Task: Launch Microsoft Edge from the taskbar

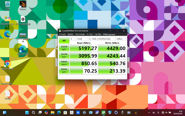Action: pyautogui.click(x=59, y=113)
